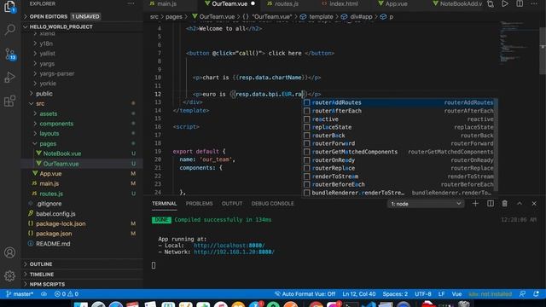546x307 pixels.
Task: Click Spaces: 2 indentation setting
Action: [395, 293]
